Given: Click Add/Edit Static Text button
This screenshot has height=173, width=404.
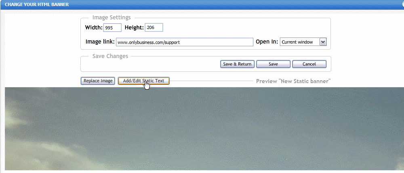Looking at the screenshot, I should click(143, 81).
